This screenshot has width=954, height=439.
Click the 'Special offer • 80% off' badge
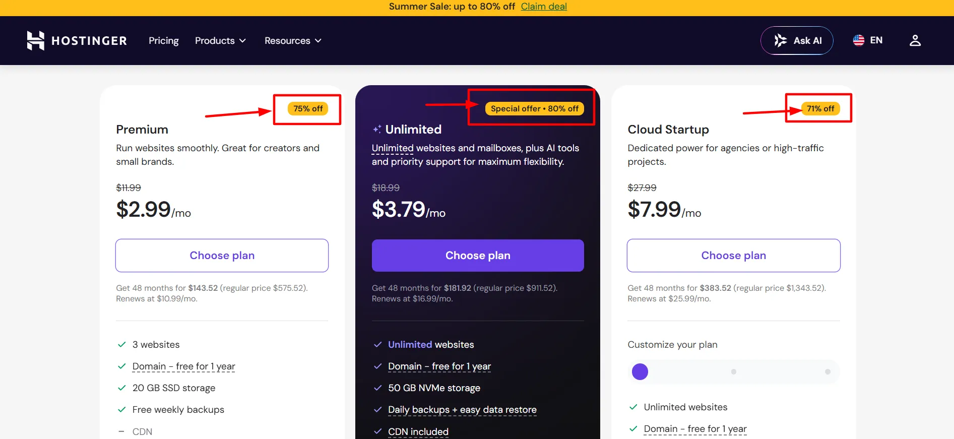pos(535,109)
